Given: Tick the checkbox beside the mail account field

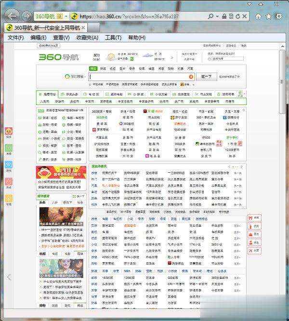Looking at the screenshot, I should (x=209, y=59).
